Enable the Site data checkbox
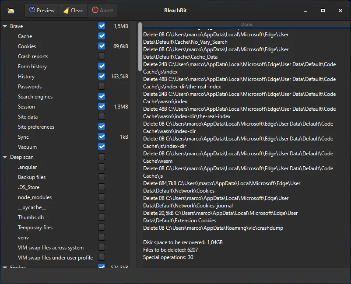Viewport: 351px width, 284px height. pyautogui.click(x=102, y=116)
